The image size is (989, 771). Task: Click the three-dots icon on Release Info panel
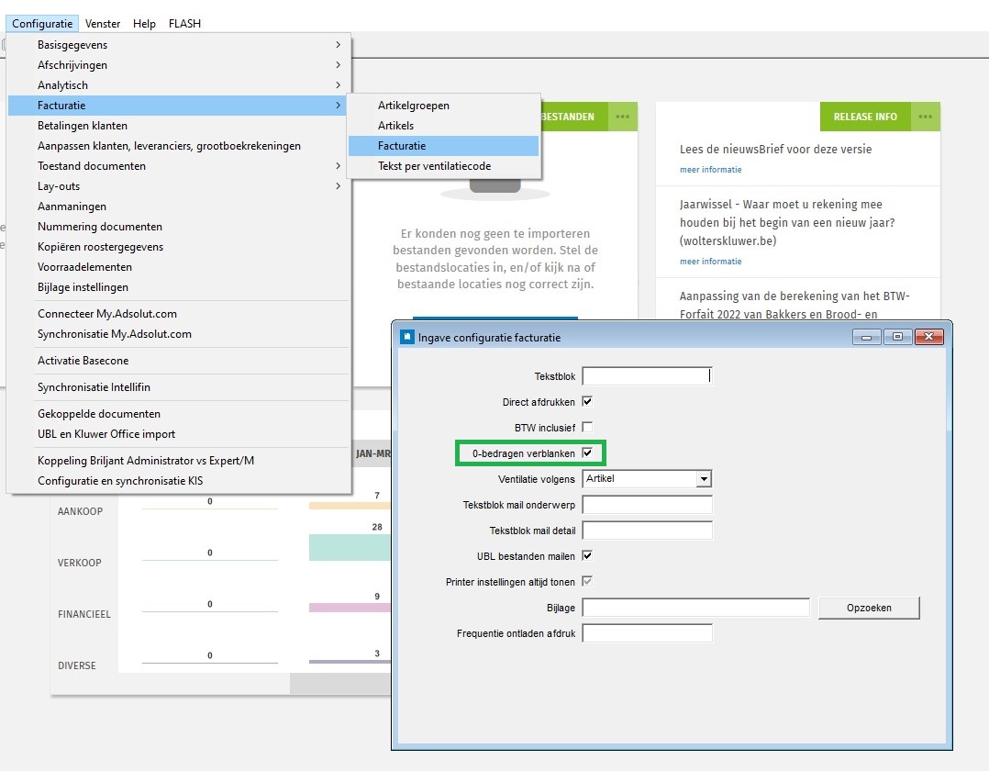(x=925, y=117)
